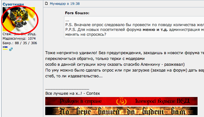This screenshot has width=204, height=117.
Task: Click line 'переключиться обратно, только терки с модерами'
Action: (x=95, y=59)
